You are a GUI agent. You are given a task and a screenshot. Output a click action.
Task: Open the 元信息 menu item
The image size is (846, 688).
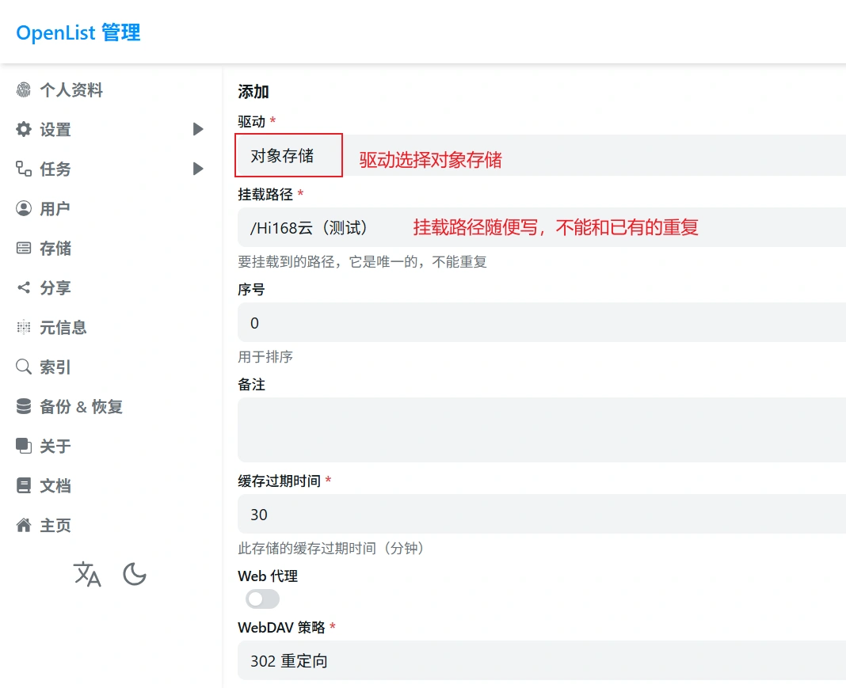coord(63,328)
